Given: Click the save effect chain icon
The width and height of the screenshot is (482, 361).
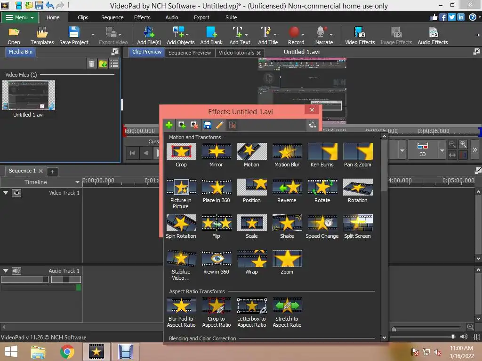Looking at the screenshot, I should [207, 125].
